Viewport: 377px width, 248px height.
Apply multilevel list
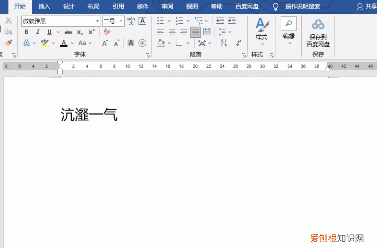click(x=199, y=21)
